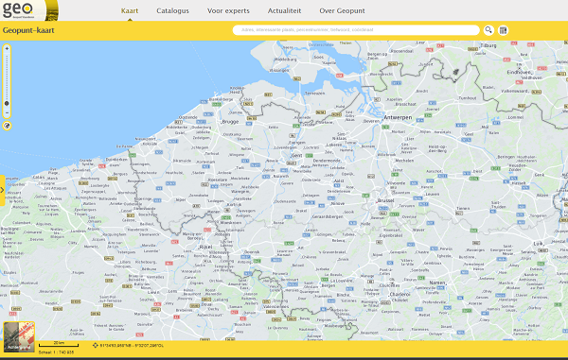Click Leuven label on the map
568x360 pixels.
[x=433, y=194]
